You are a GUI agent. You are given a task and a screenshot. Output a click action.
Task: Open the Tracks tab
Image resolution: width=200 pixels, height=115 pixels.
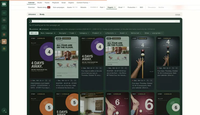tap(47, 2)
